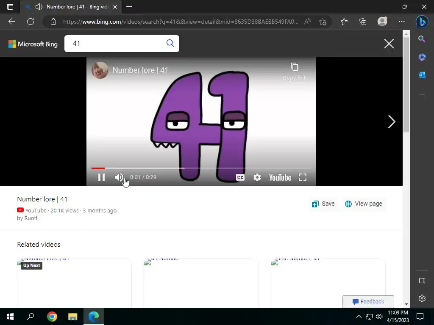Open the Feedback button
Screen dimensions: 434x325
pos(368,301)
